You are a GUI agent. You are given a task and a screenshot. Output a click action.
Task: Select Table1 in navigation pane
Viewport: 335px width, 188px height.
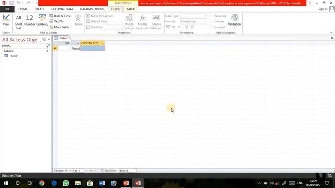click(15, 56)
